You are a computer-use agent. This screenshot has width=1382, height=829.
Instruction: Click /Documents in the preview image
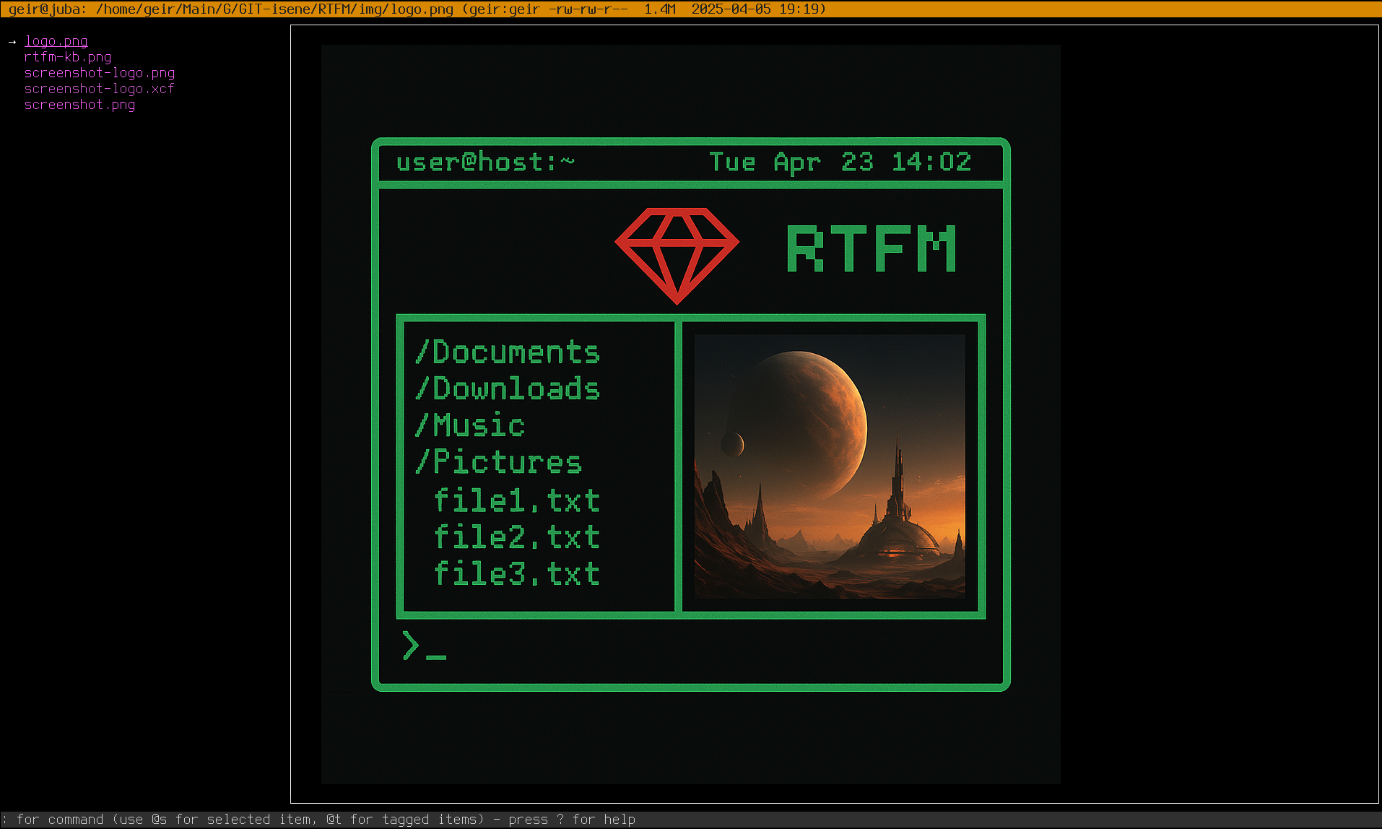tap(508, 352)
